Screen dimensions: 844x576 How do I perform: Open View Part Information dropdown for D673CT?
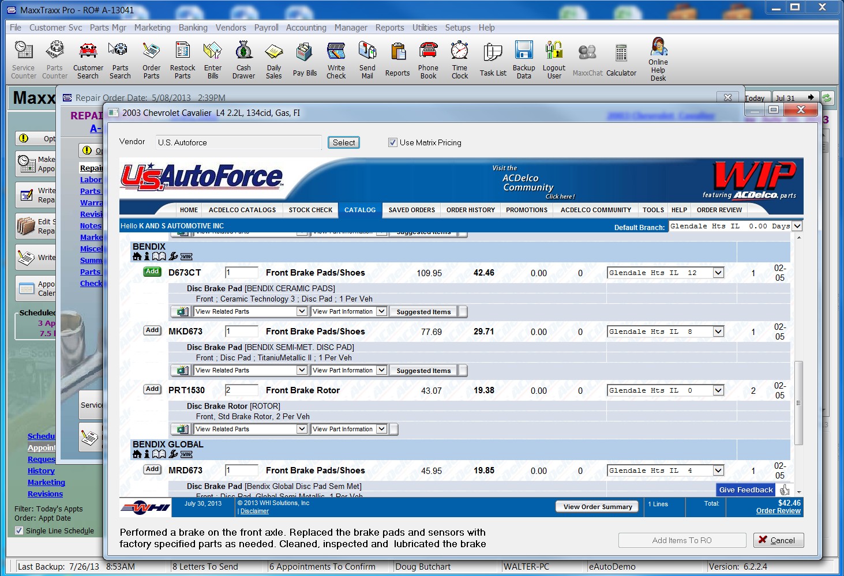[x=349, y=311]
